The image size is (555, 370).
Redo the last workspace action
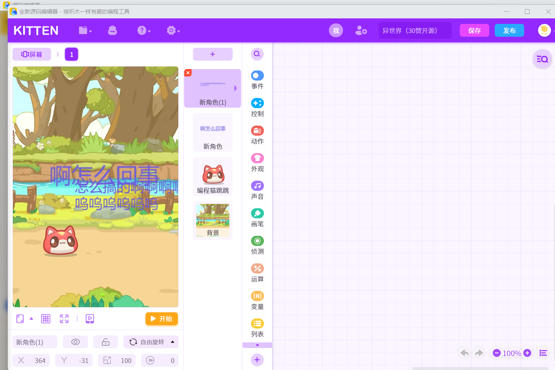479,353
